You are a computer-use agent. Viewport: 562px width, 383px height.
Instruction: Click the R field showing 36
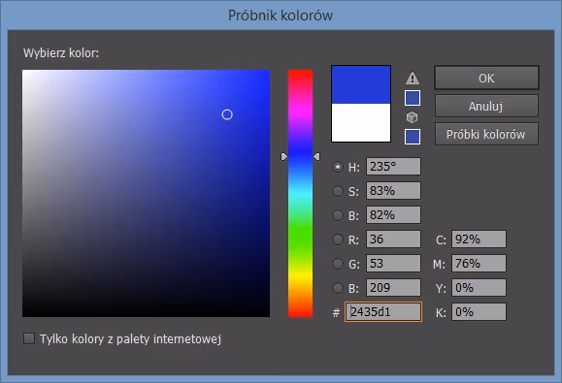[x=393, y=239]
